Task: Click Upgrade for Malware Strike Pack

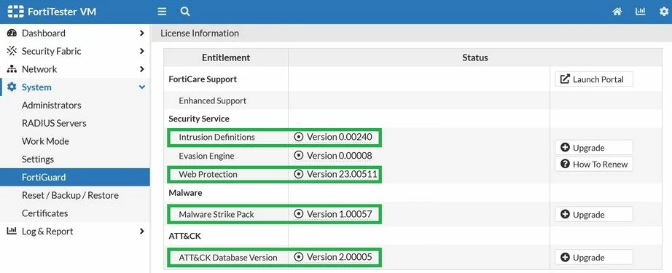Action: coord(593,214)
